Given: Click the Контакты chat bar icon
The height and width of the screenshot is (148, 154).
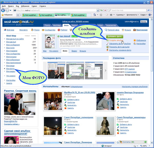Looking at the screenshot, I should (x=121, y=142).
